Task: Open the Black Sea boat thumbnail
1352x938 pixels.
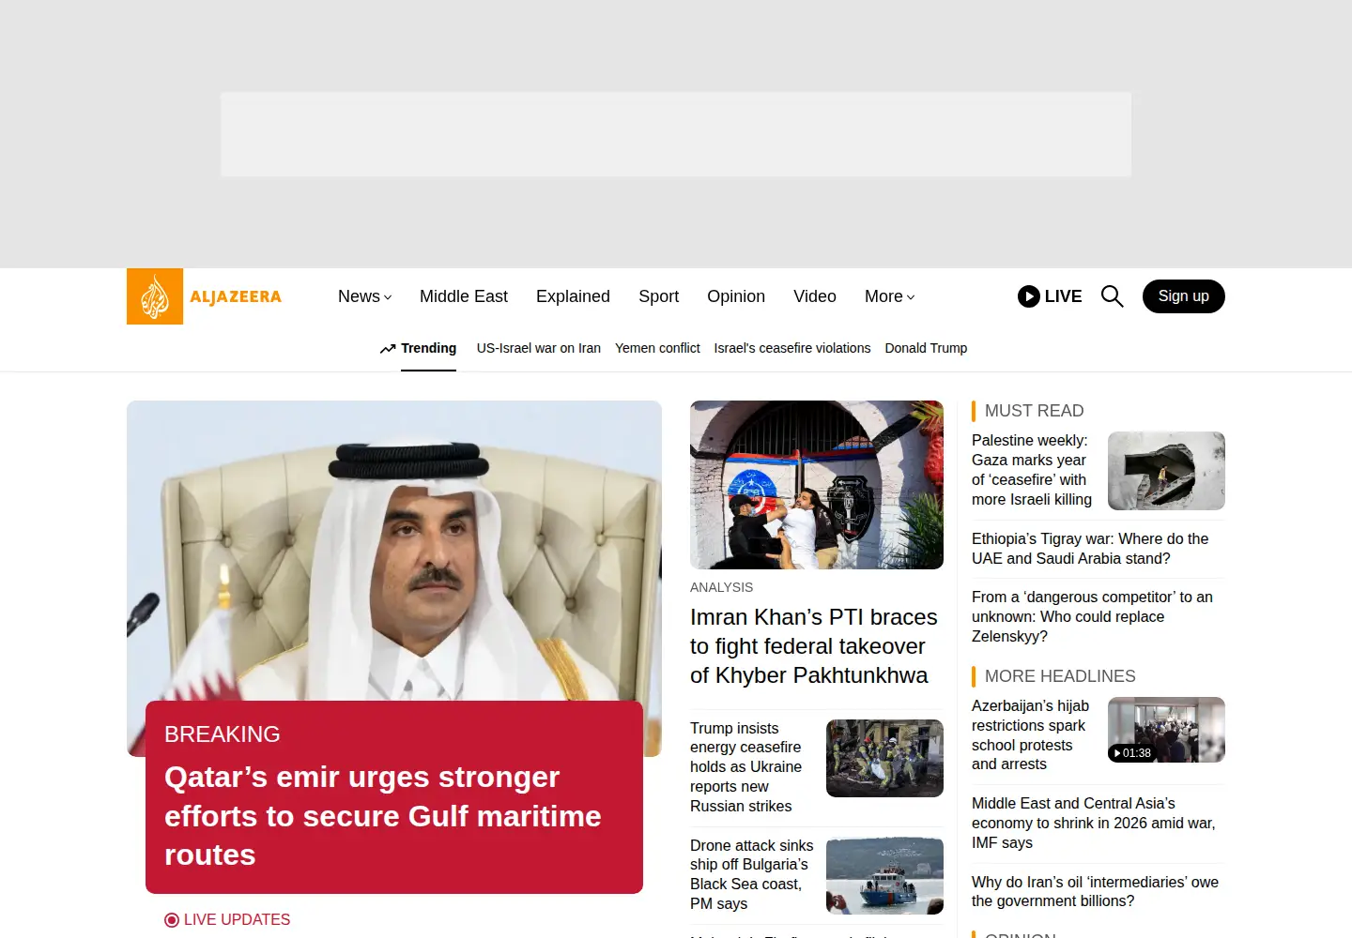Action: pos(884,875)
